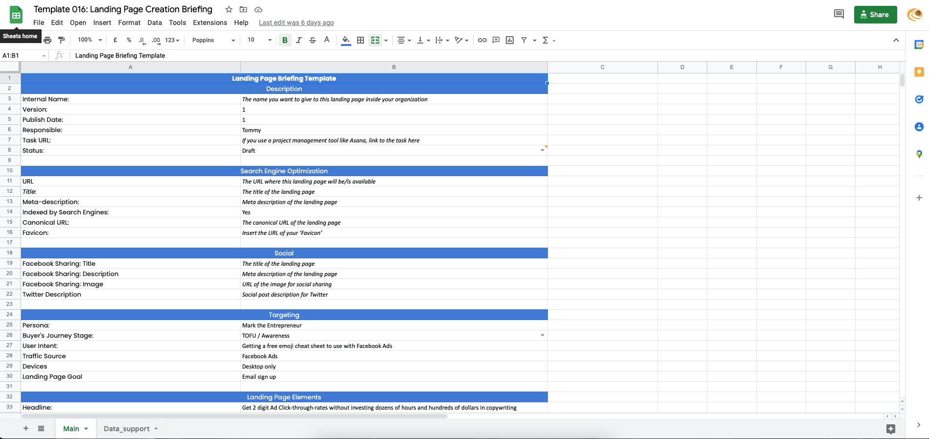Open 'Last edit was 6 days ago' link
This screenshot has height=439, width=929.
(296, 23)
